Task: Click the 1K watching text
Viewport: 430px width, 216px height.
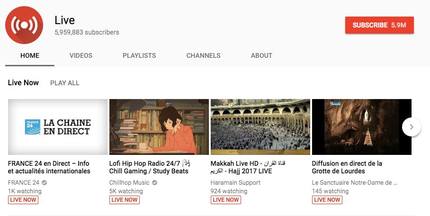Action: [25, 191]
